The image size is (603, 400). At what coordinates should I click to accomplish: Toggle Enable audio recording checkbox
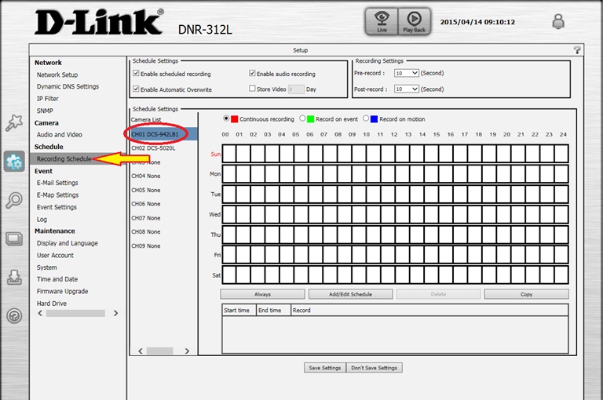[253, 73]
